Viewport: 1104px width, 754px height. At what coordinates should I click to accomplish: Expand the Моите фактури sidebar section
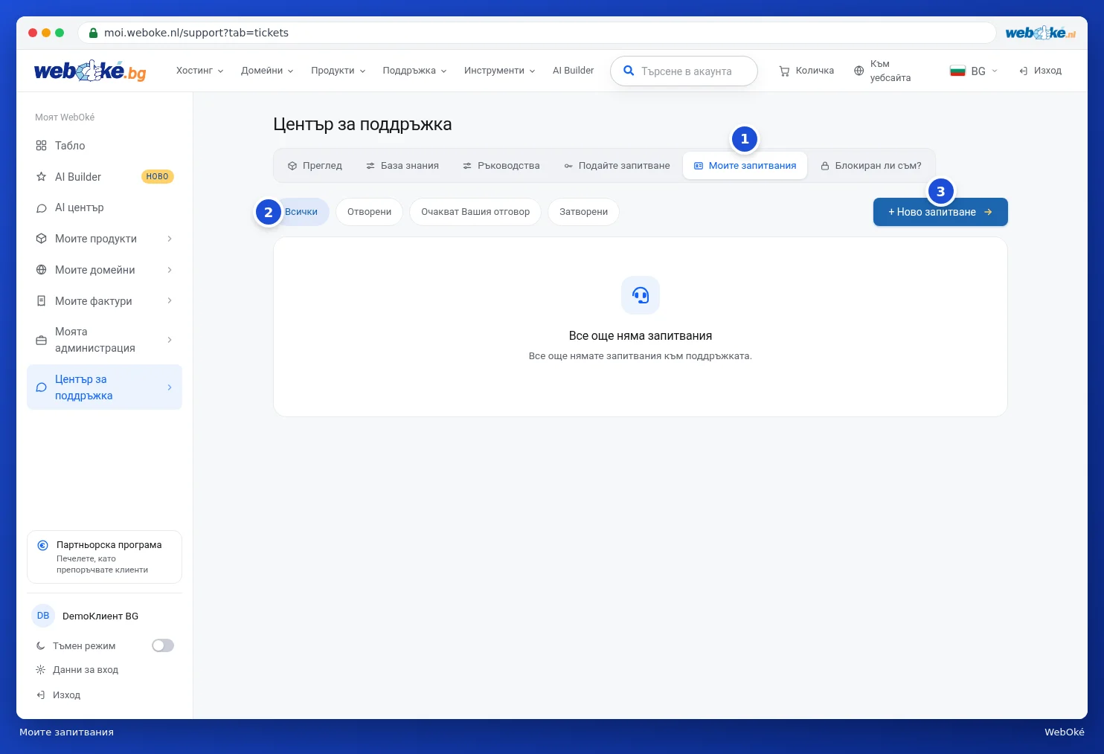coord(104,301)
